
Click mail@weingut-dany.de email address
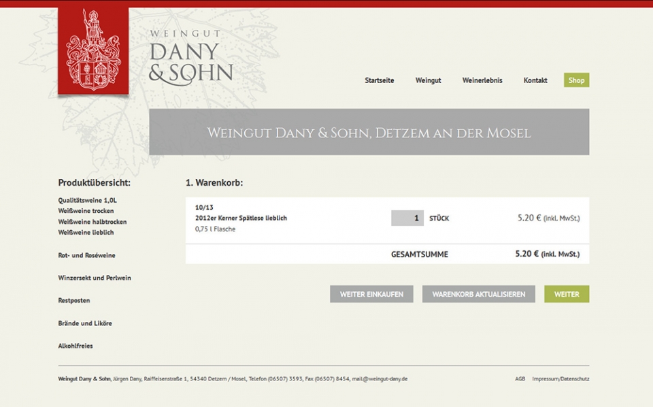(380, 379)
